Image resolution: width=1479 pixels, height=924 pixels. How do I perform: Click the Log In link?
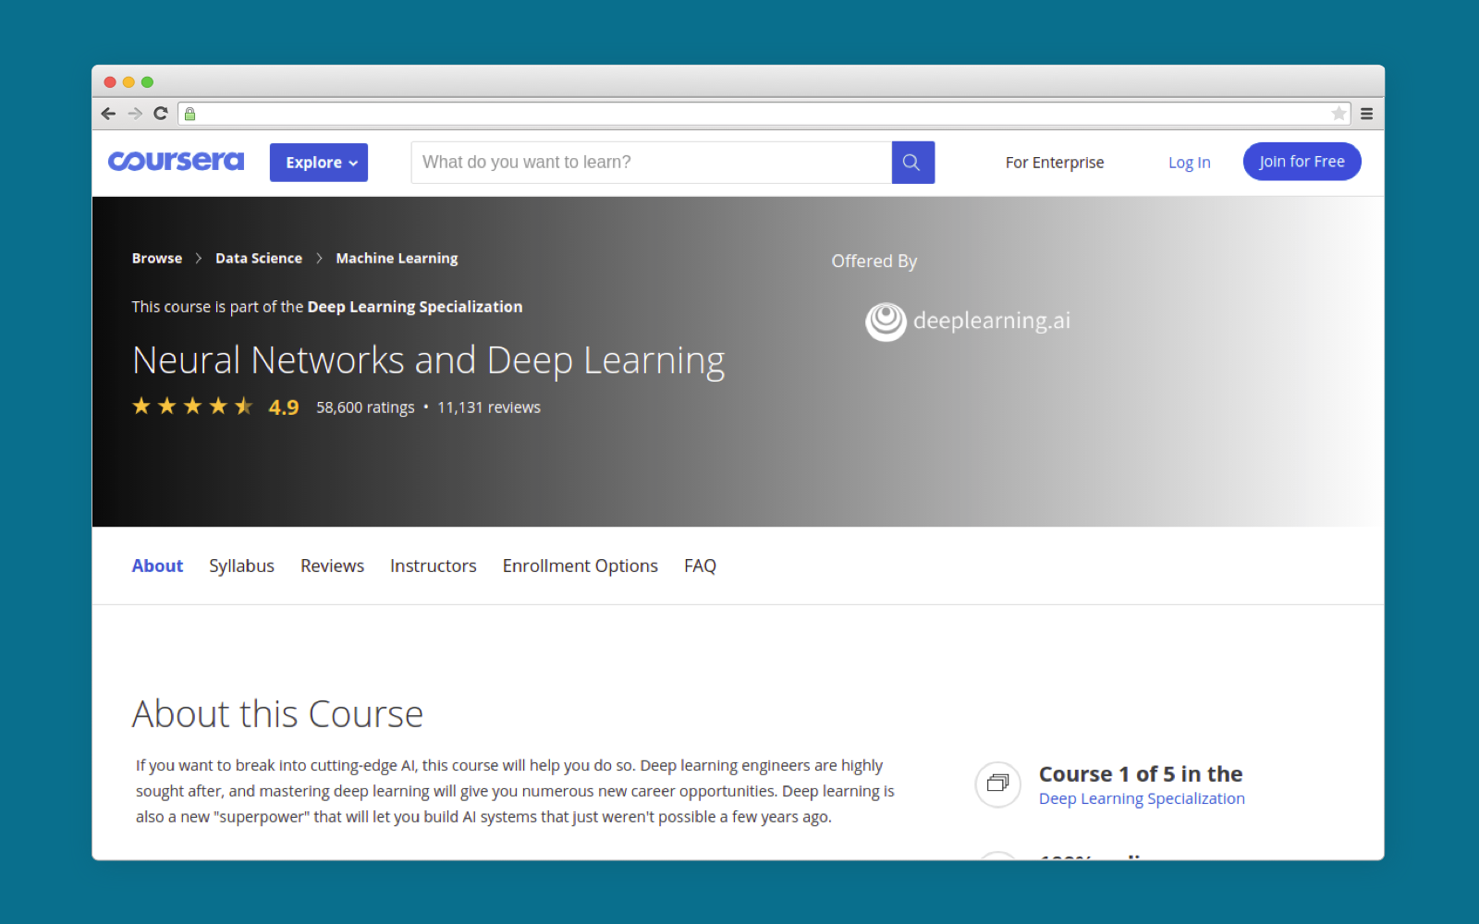click(1189, 163)
